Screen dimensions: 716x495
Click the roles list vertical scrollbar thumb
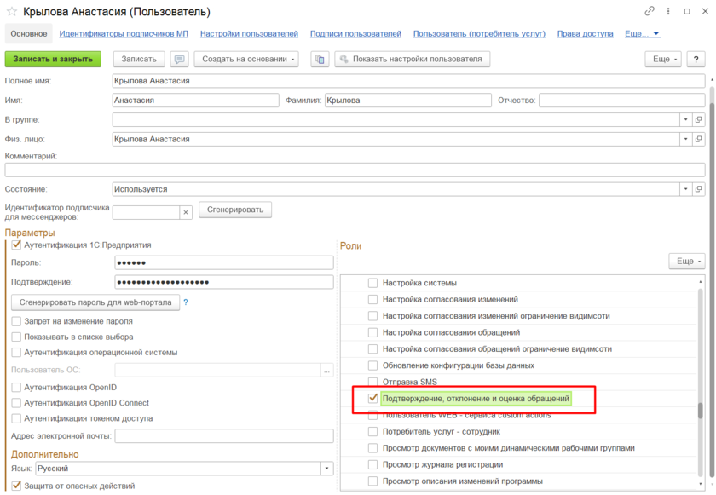click(x=701, y=411)
